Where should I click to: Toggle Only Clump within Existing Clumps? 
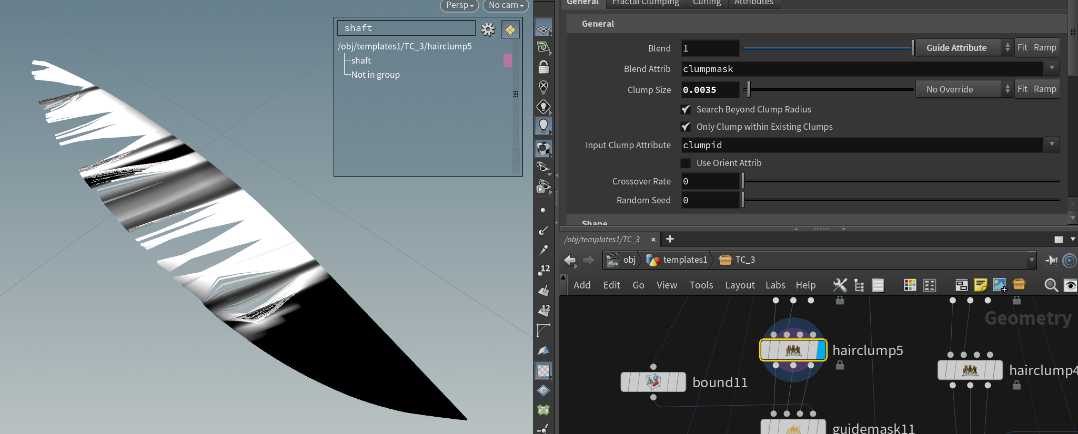(686, 127)
